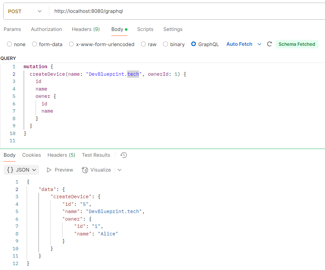Image resolution: width=325 pixels, height=270 pixels.
Task: Click the Preview play icon
Action: pyautogui.click(x=49, y=170)
